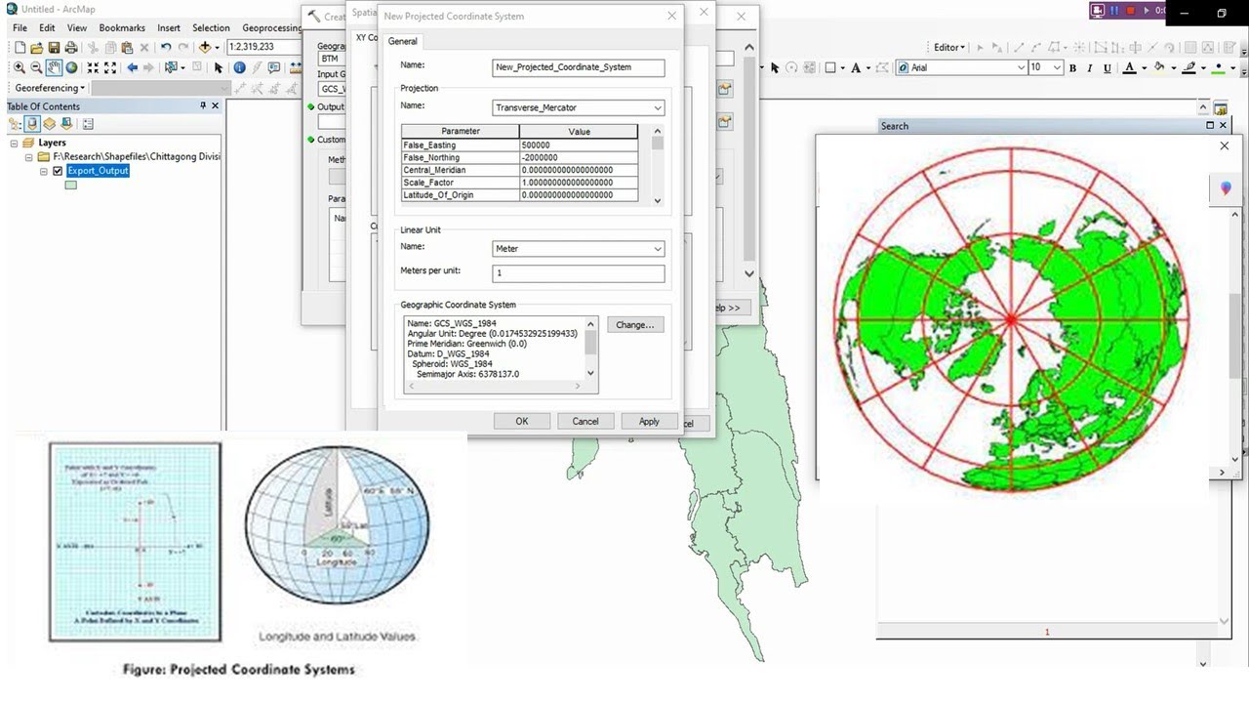Select the Pan hand tool
Image resolution: width=1249 pixels, height=703 pixels.
[55, 67]
